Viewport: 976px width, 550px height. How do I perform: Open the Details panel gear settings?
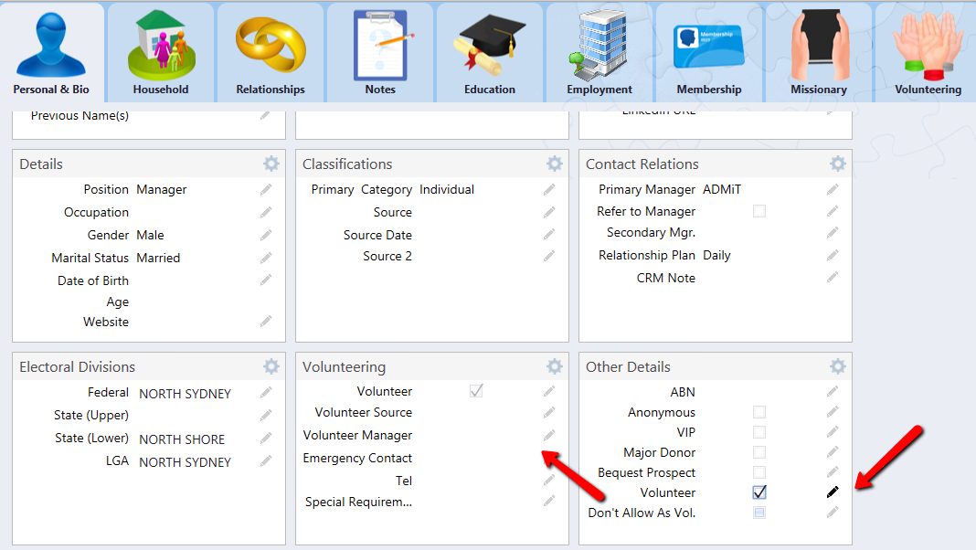pyautogui.click(x=271, y=164)
